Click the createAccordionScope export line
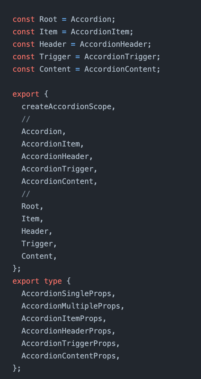This screenshot has height=379, width=201. [68, 107]
